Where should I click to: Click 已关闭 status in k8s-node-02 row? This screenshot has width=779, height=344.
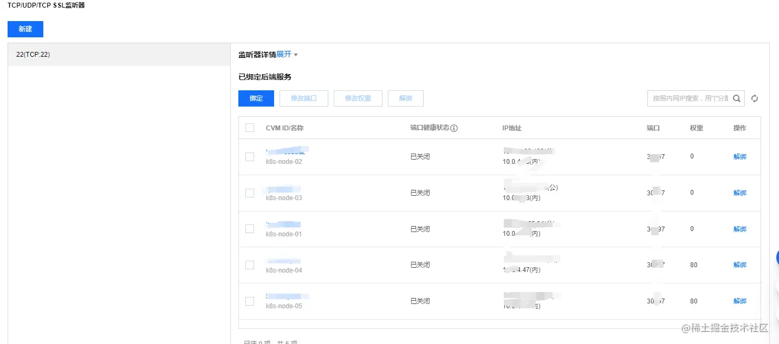[x=420, y=157]
